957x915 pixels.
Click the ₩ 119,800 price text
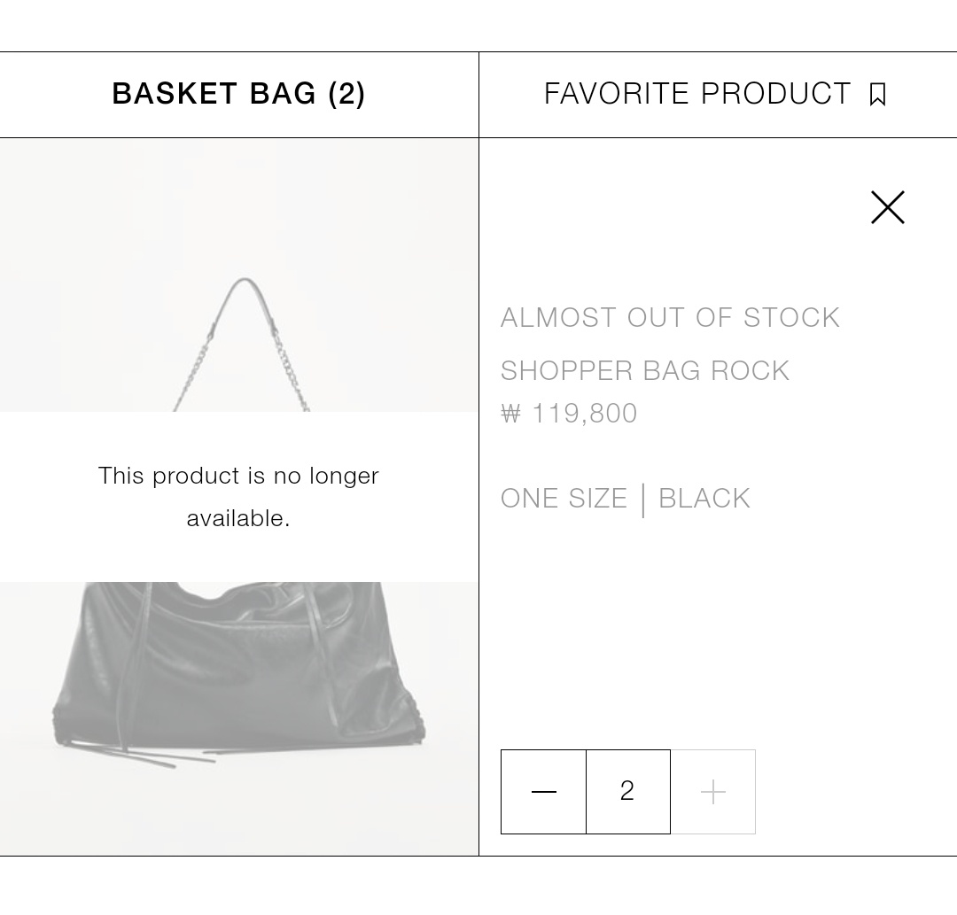coord(569,414)
